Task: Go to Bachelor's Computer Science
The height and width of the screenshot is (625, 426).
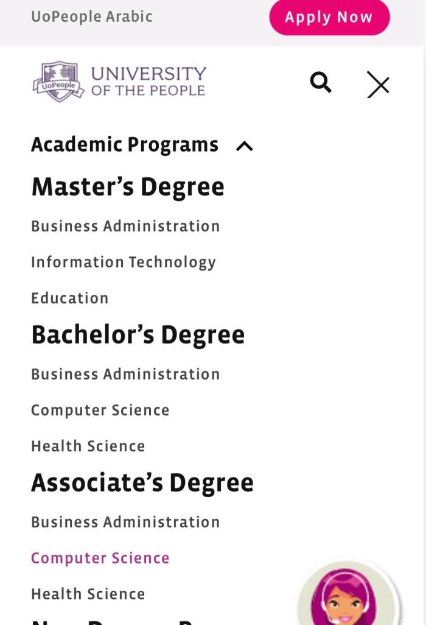Action: click(100, 410)
